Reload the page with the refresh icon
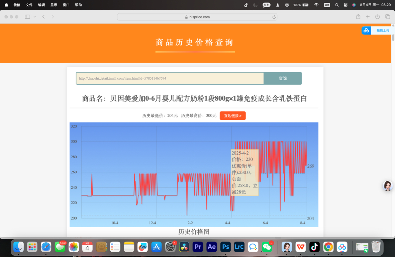 tap(274, 17)
